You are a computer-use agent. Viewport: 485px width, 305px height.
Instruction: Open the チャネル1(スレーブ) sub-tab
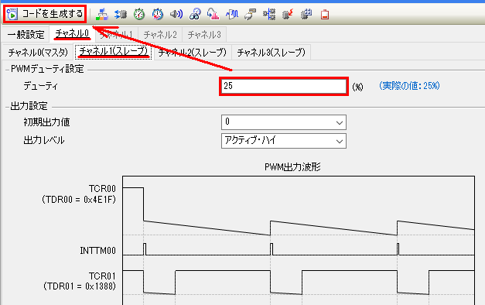(114, 52)
